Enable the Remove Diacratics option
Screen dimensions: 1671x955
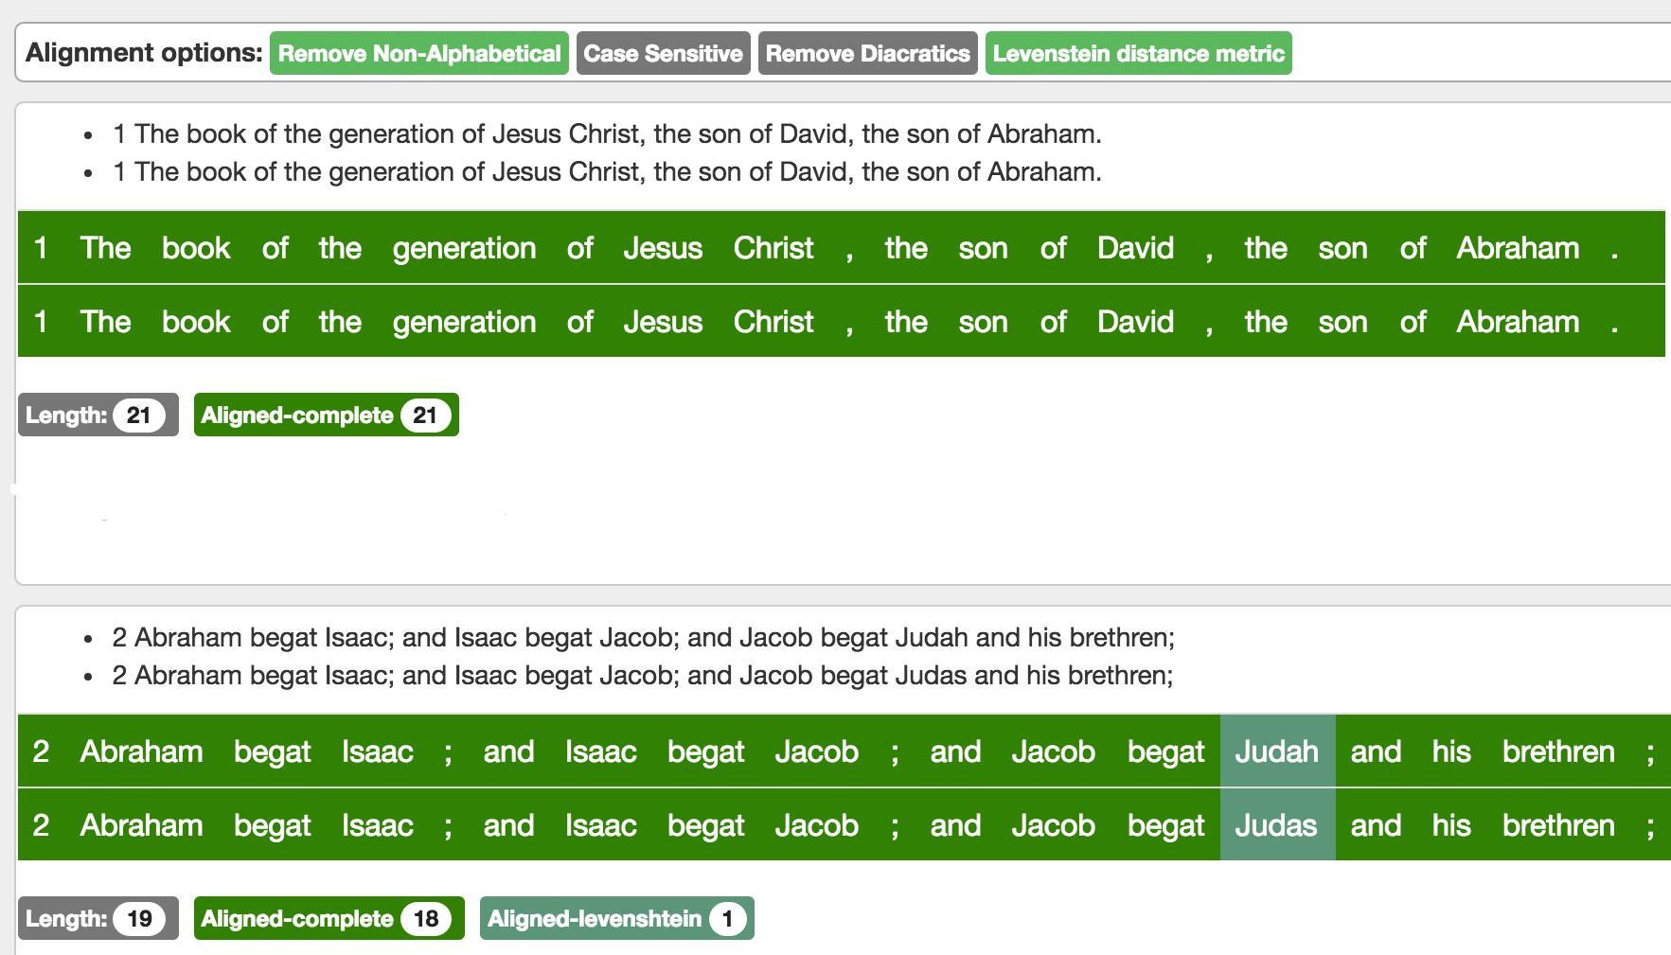[867, 53]
